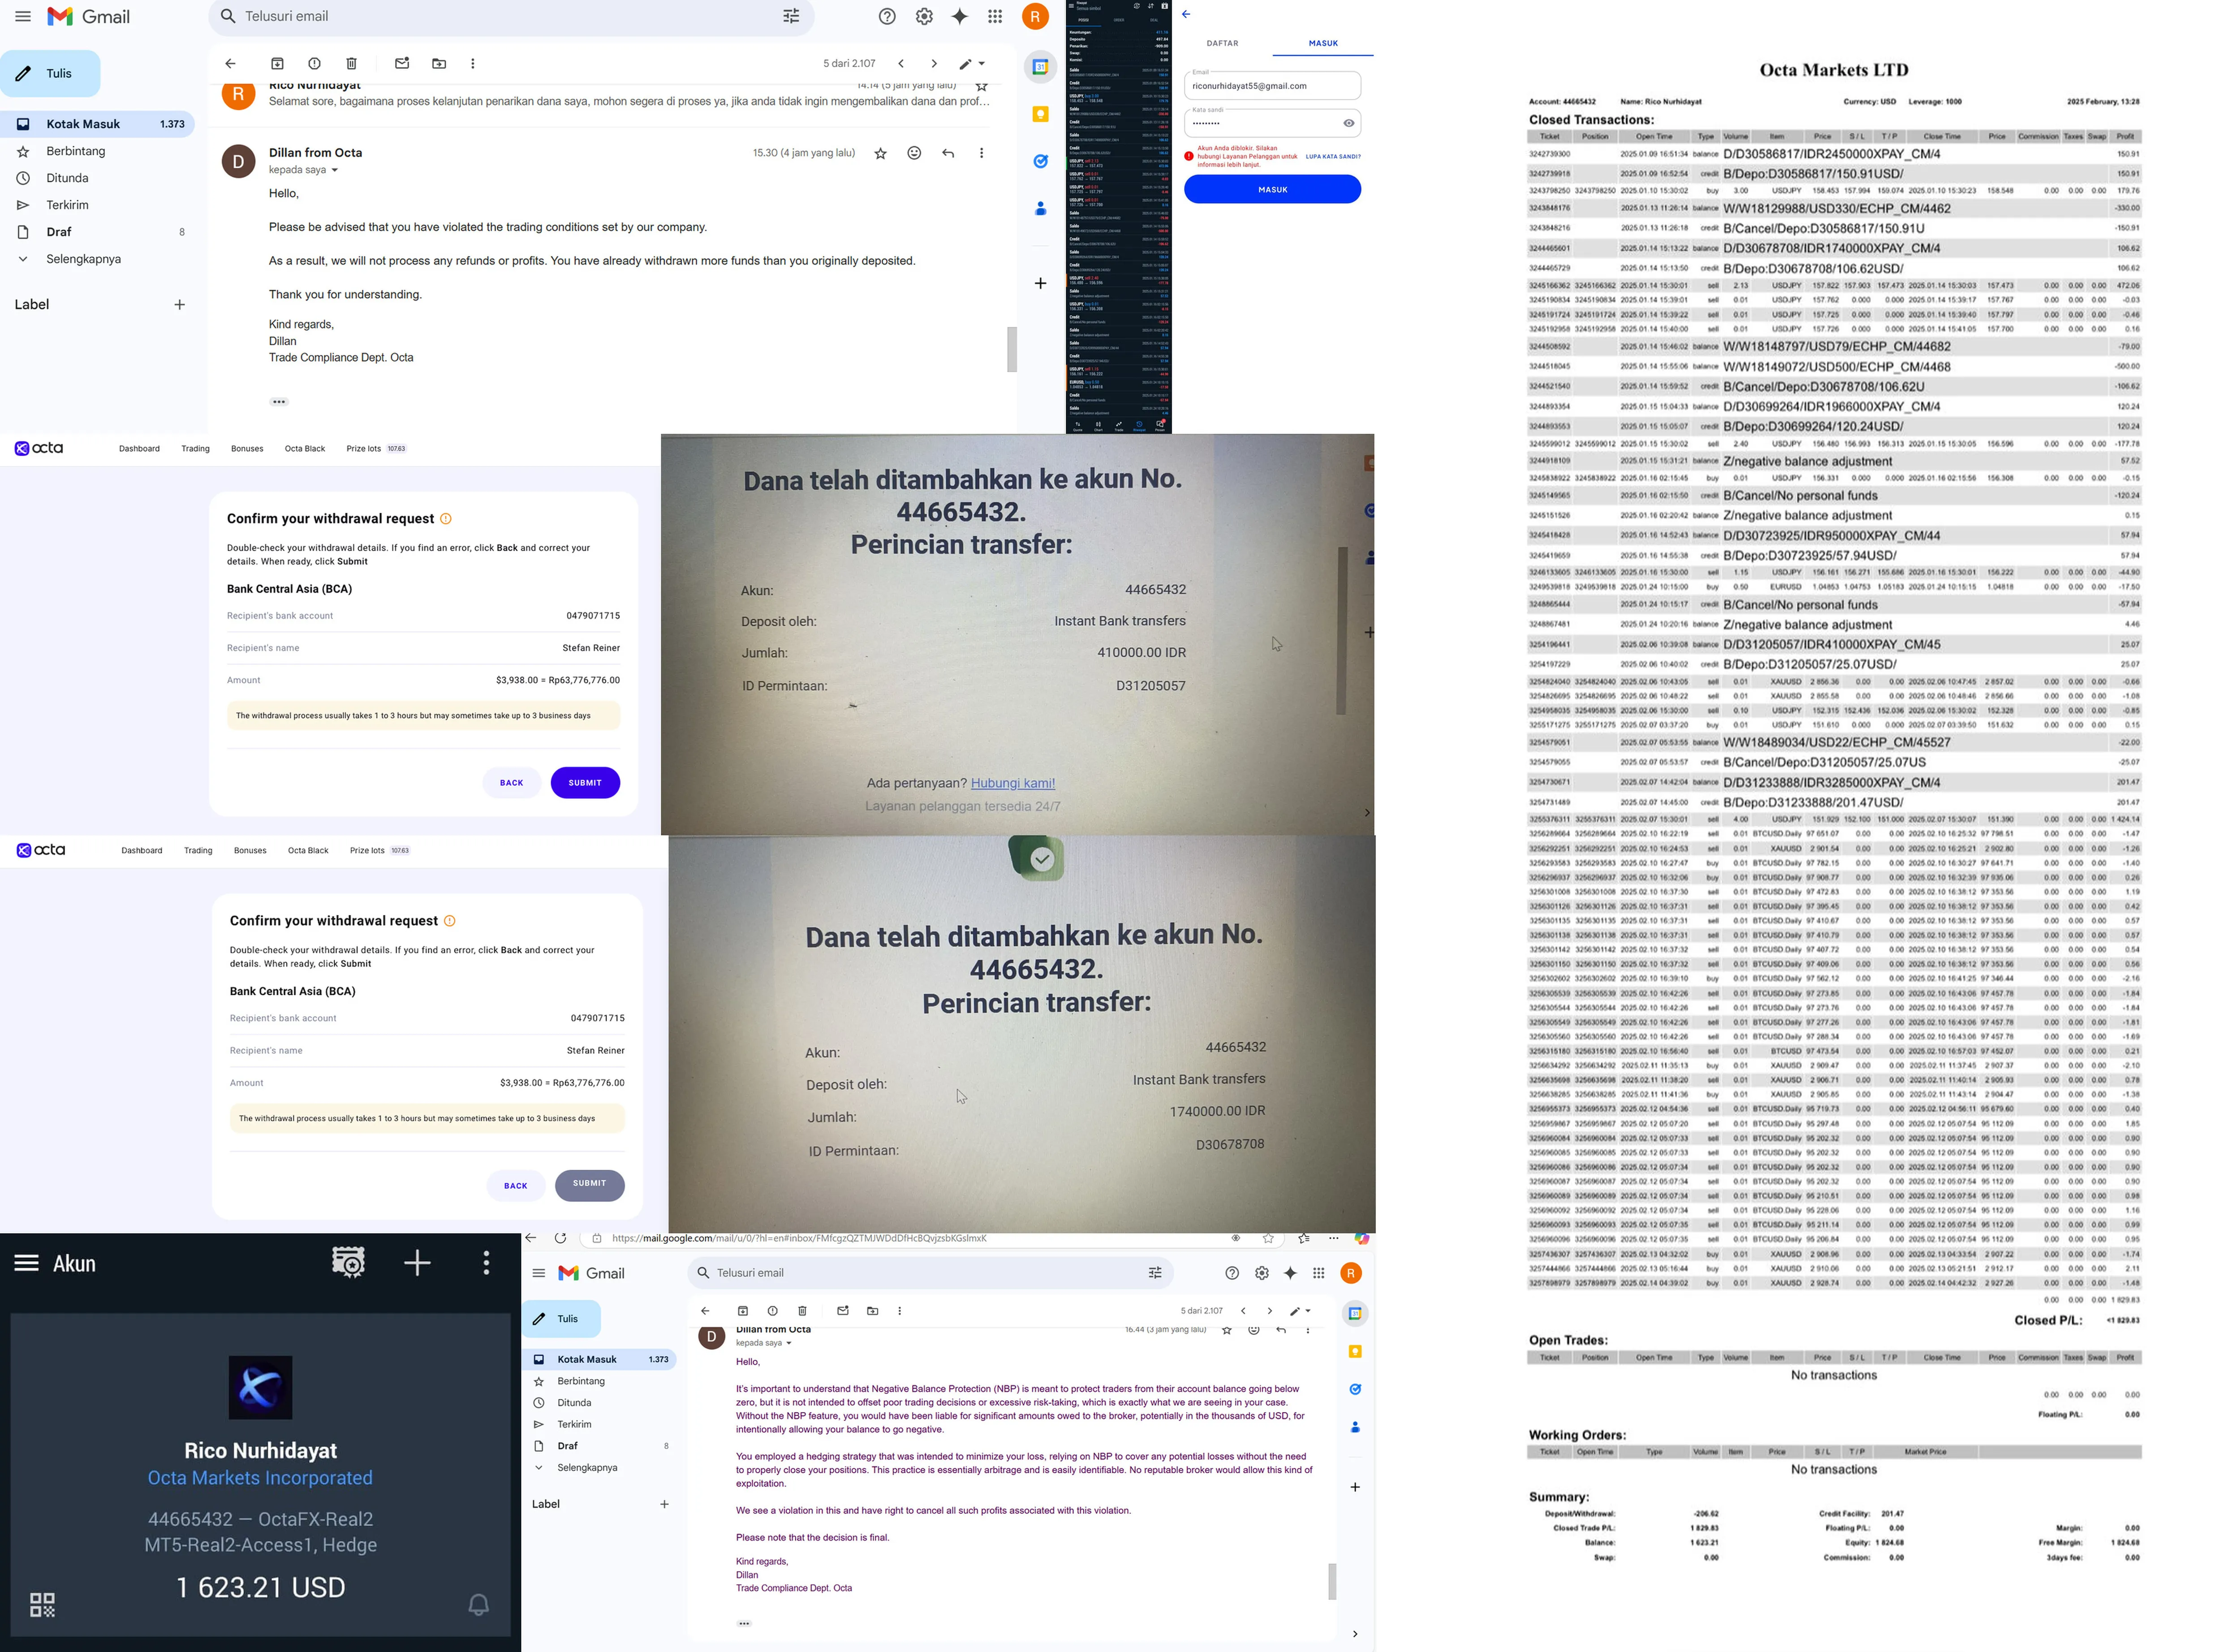Open Google apps grid in upper Gmail window

[x=995, y=16]
